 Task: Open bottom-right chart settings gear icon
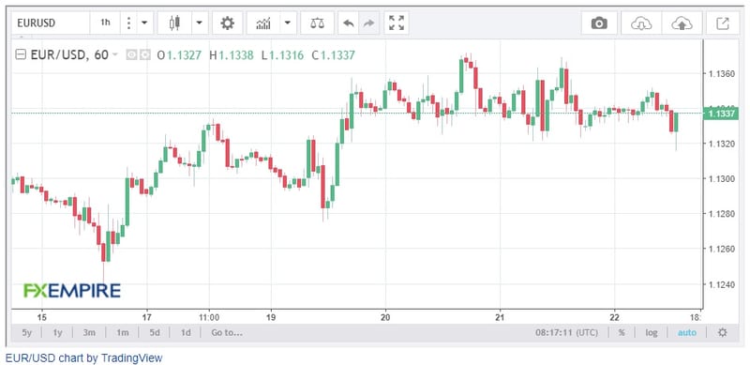(723, 332)
